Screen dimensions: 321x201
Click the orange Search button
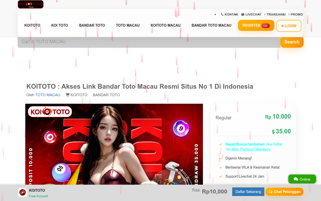(x=292, y=42)
